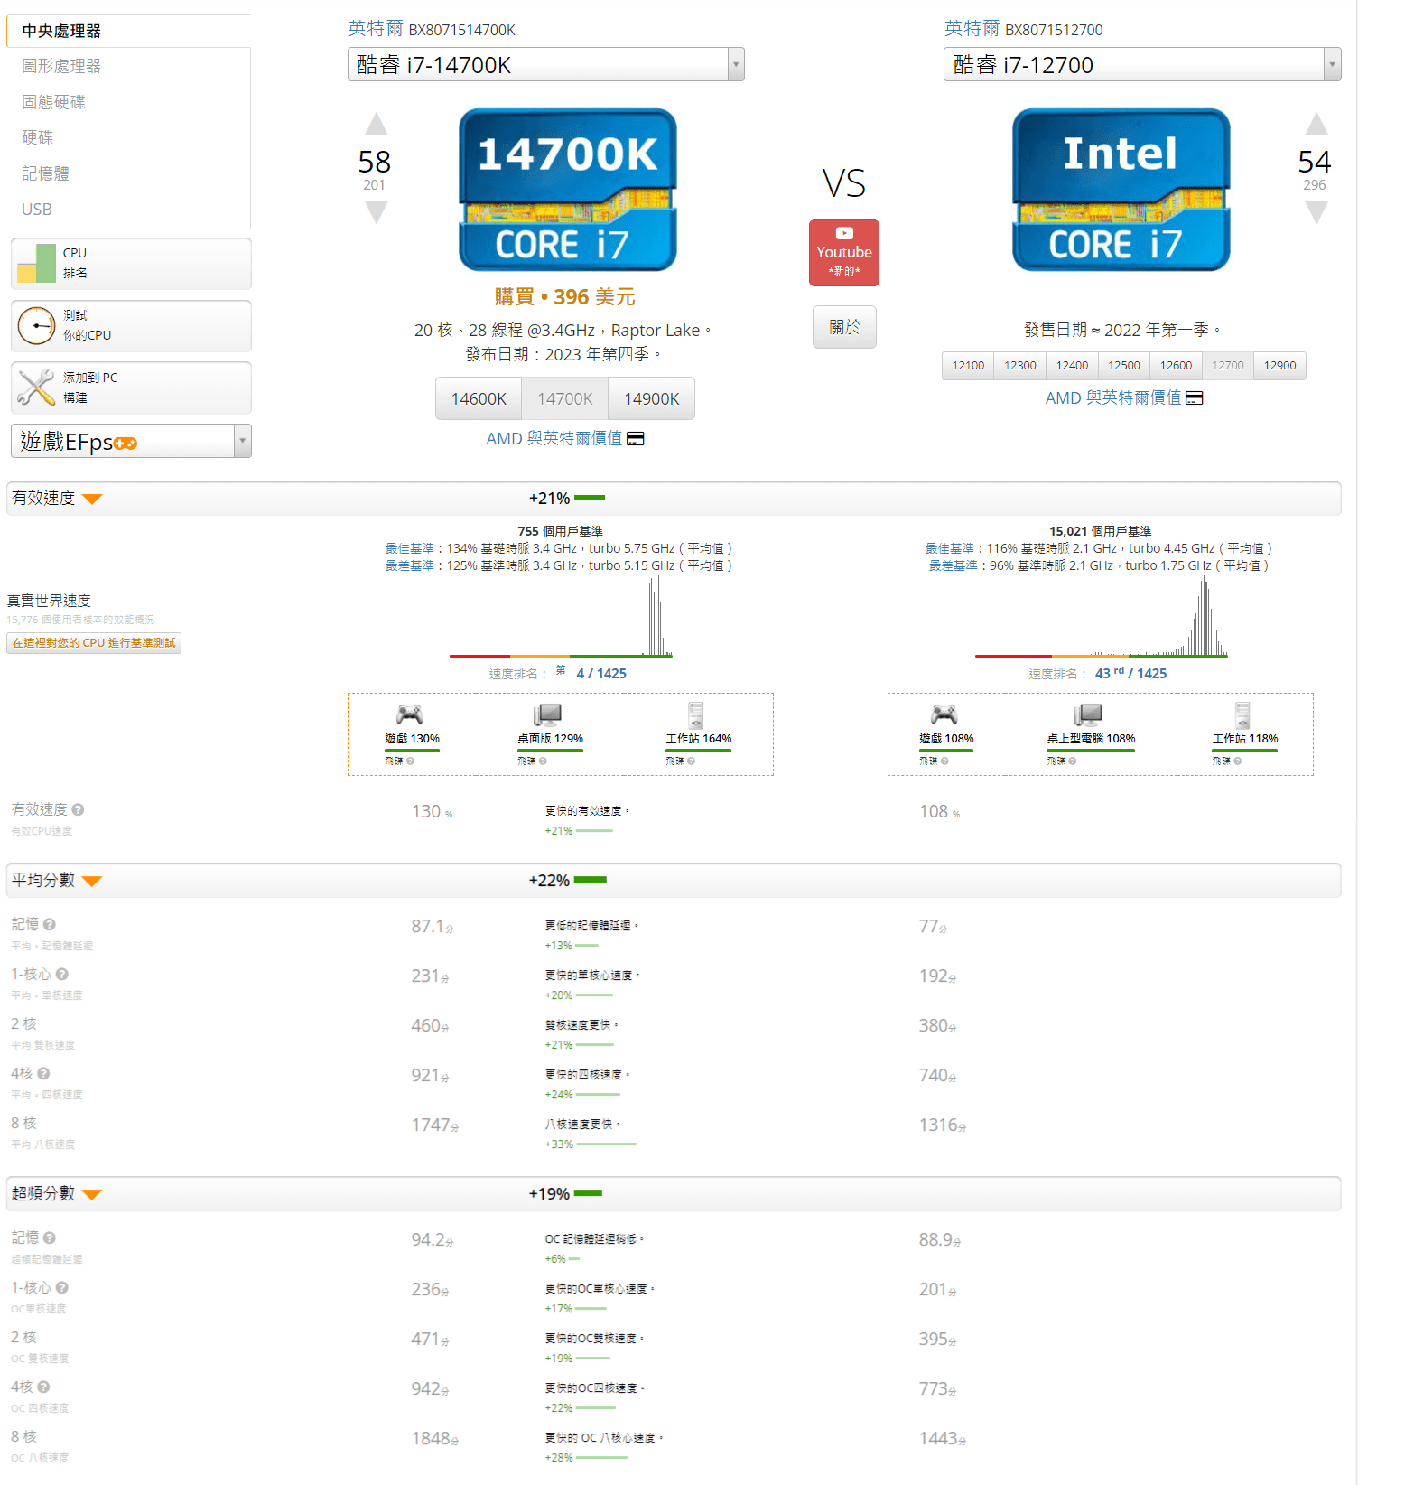The image size is (1414, 1485).
Task: Click the 工作站 164% workstation icon
Action: (696, 714)
